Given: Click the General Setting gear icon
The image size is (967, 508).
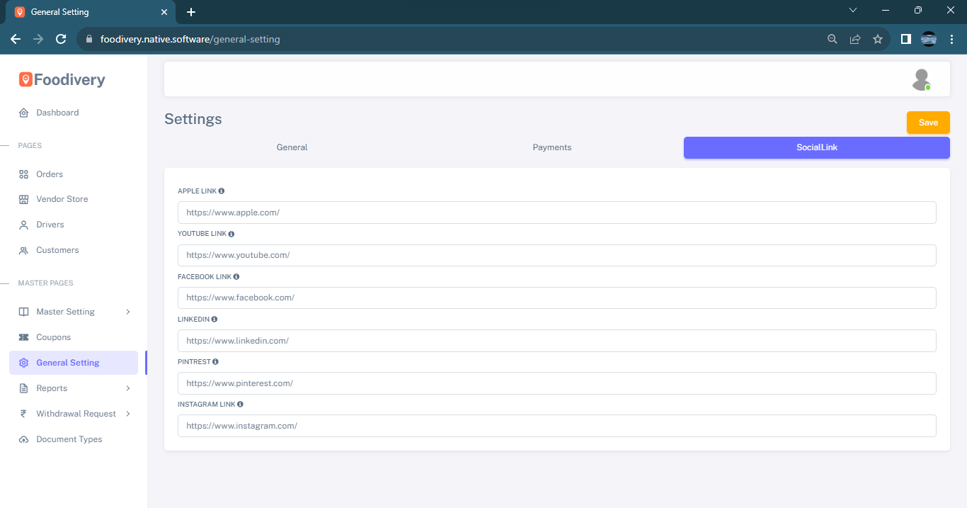Looking at the screenshot, I should click(23, 363).
